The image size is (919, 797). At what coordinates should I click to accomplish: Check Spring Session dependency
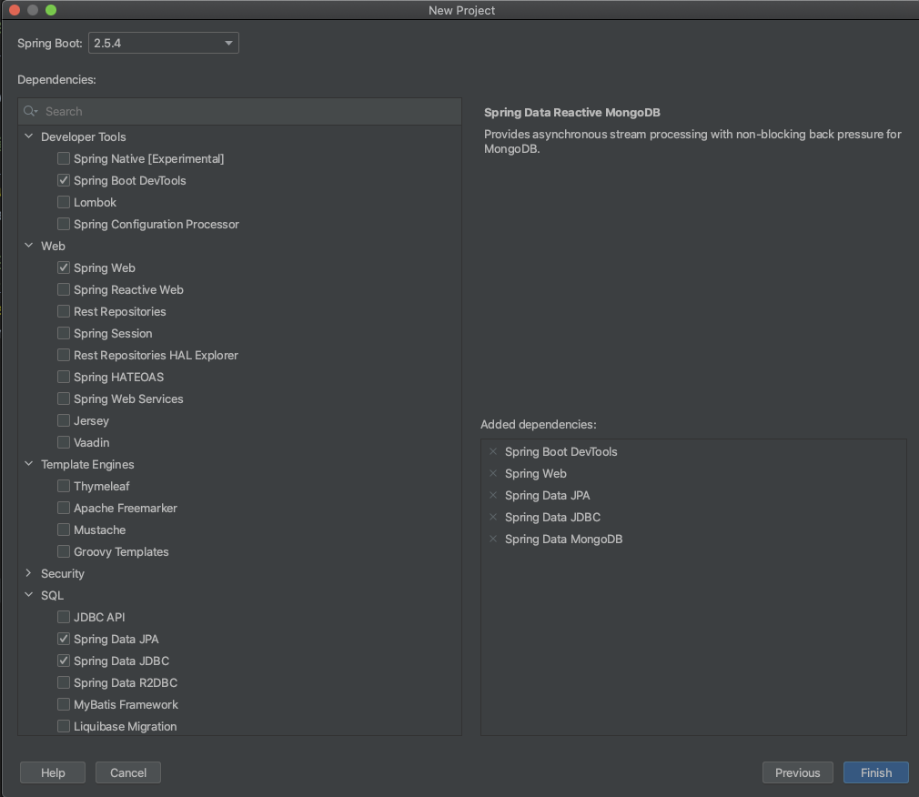coord(64,333)
